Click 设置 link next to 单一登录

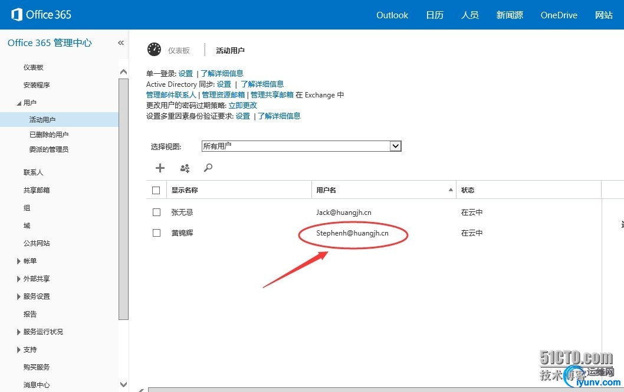coord(185,73)
